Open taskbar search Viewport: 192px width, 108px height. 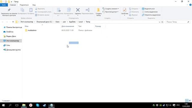click(10, 105)
